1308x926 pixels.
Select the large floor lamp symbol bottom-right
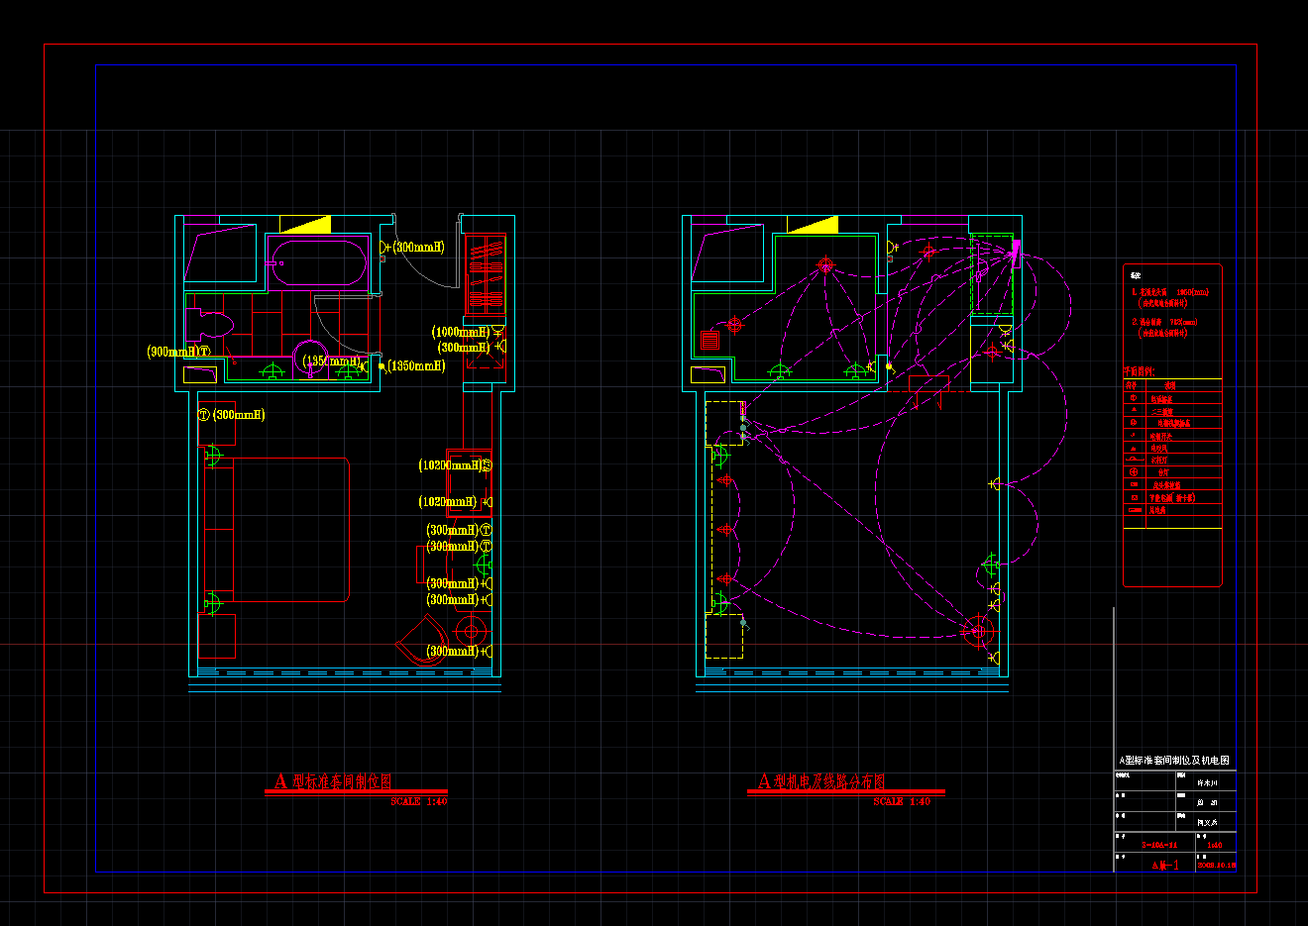[978, 631]
